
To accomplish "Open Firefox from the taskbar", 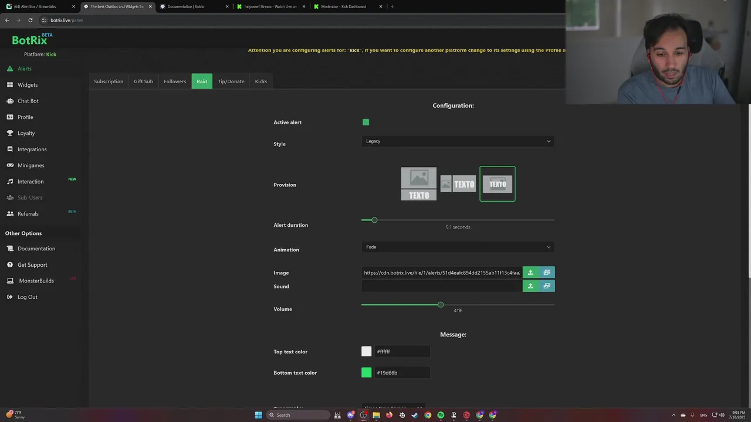I will click(x=389, y=415).
